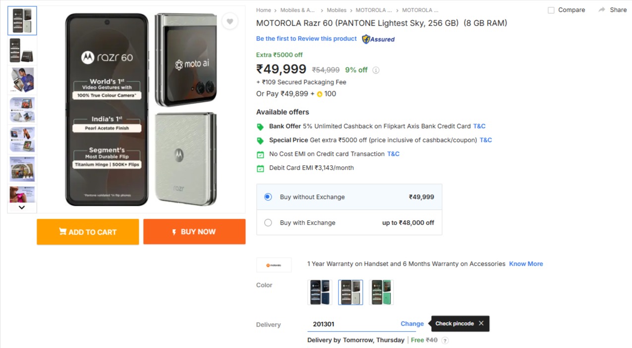Choose the dark blue color variant swatch
The image size is (632, 348).
pyautogui.click(x=320, y=292)
